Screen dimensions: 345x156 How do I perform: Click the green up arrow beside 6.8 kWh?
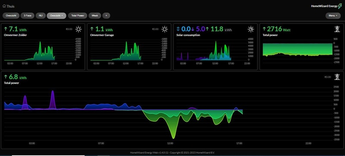click(6, 77)
